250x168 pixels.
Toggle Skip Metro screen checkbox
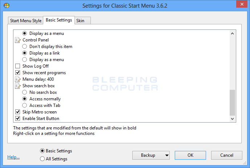17,112
